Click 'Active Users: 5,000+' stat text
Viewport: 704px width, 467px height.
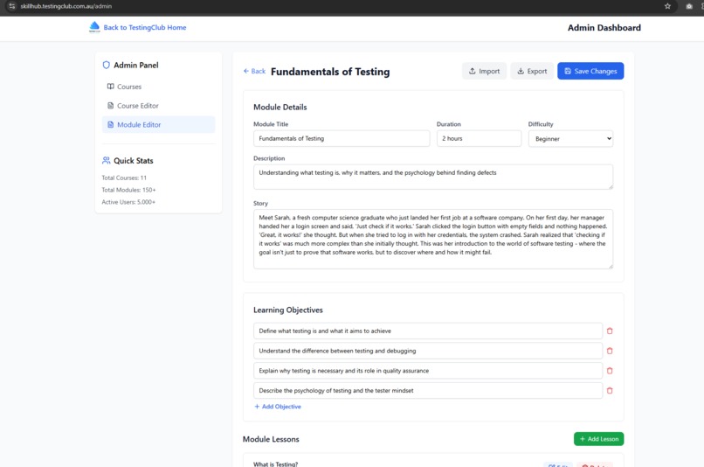pyautogui.click(x=128, y=202)
